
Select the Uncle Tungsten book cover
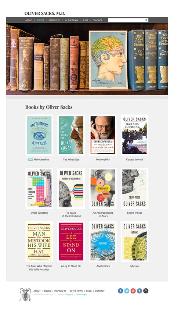(x=39, y=188)
